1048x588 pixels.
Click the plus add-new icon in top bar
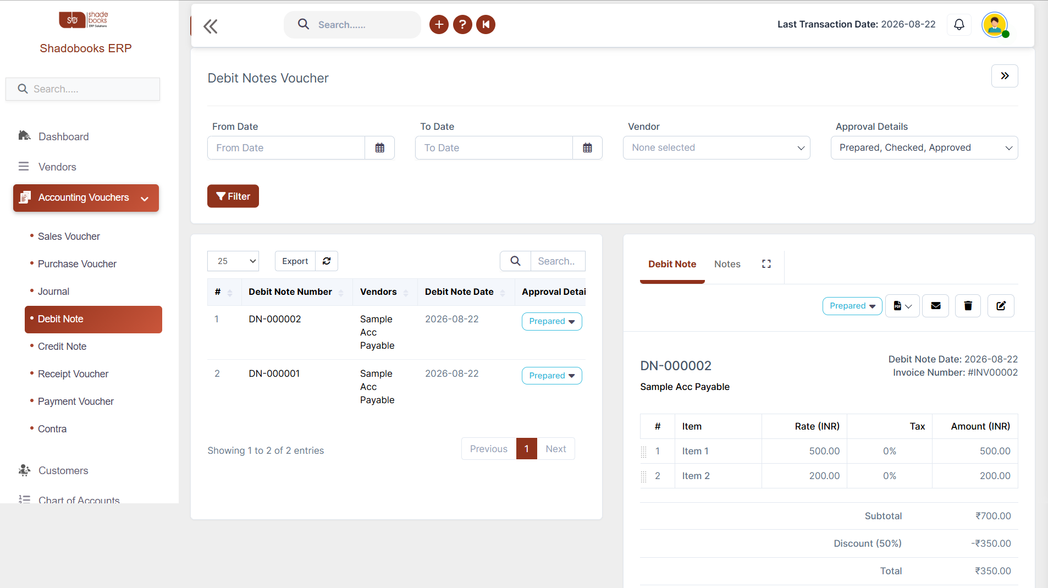point(439,24)
